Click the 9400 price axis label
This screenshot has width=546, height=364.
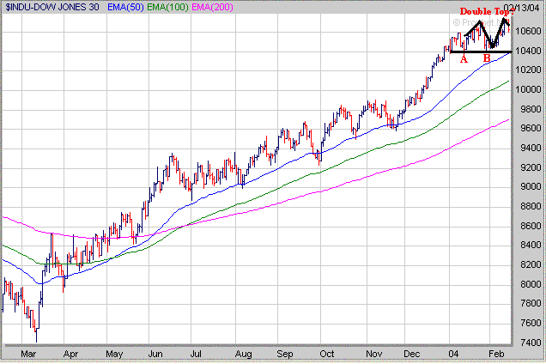point(531,148)
